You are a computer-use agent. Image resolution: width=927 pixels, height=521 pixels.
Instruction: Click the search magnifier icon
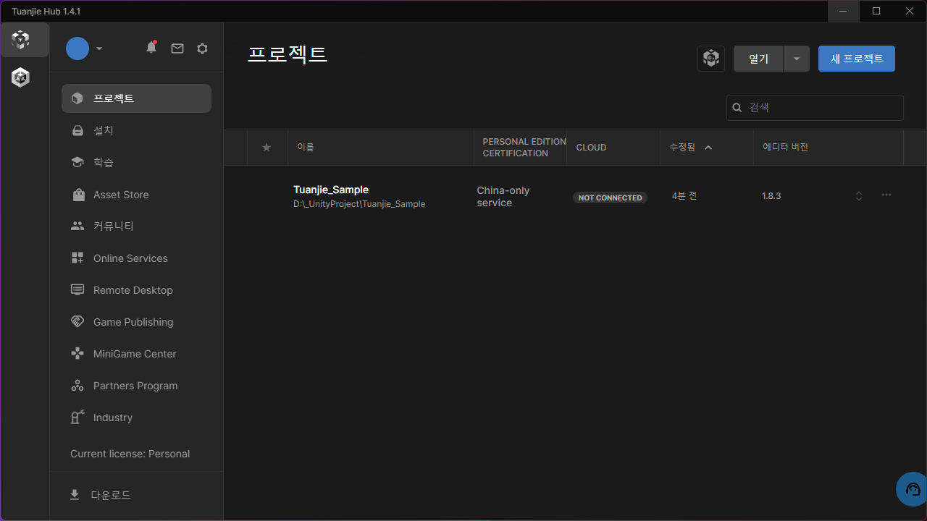[x=737, y=108]
